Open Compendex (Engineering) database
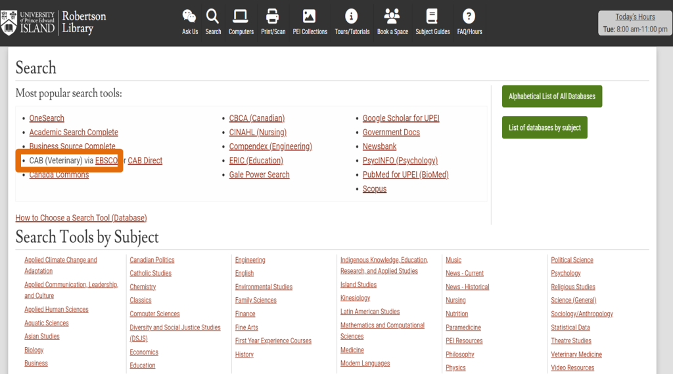673x374 pixels. click(270, 146)
